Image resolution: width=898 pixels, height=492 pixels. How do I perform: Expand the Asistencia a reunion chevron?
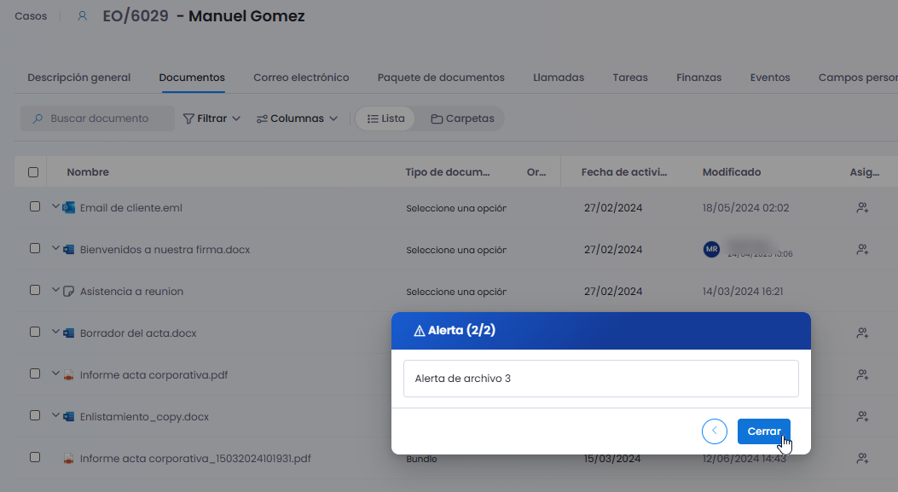[x=55, y=290]
